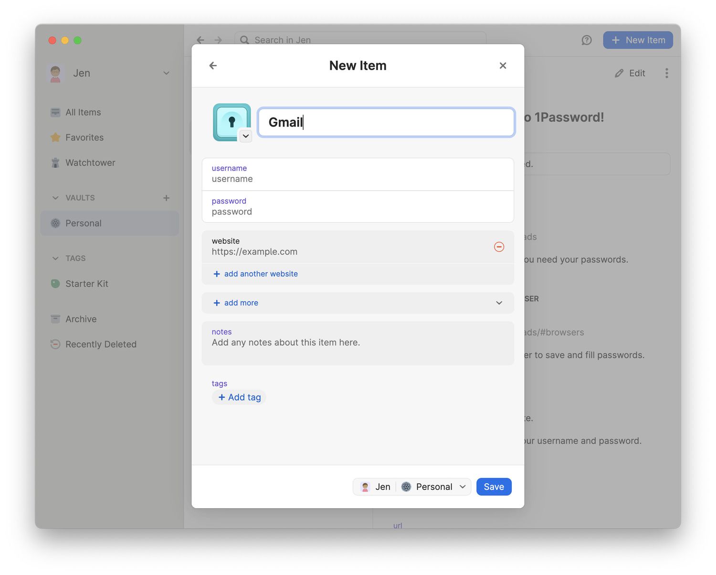This screenshot has height=575, width=716.
Task: Navigate back with toolbar arrow
Action: coord(200,40)
